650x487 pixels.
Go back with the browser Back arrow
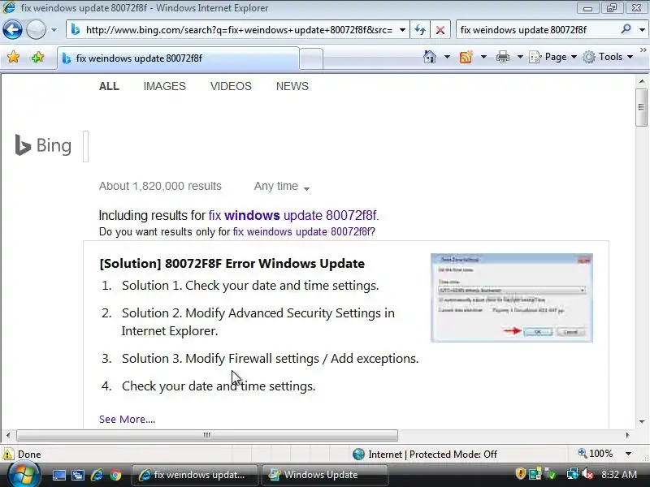click(12, 30)
